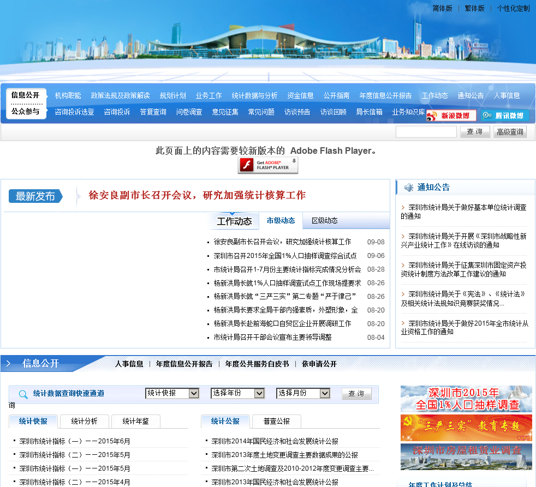Open the 深圳市2015年全国1%人口抽样调查 banner
Image resolution: width=536 pixels, height=487 pixels.
coord(466,399)
